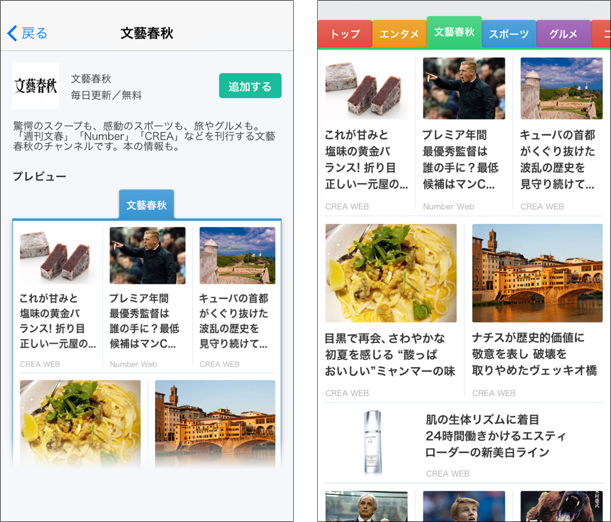The image size is (611, 522).
Task: Open headline ナチスが歴史的価値に敬意を表し
Action: [x=534, y=354]
